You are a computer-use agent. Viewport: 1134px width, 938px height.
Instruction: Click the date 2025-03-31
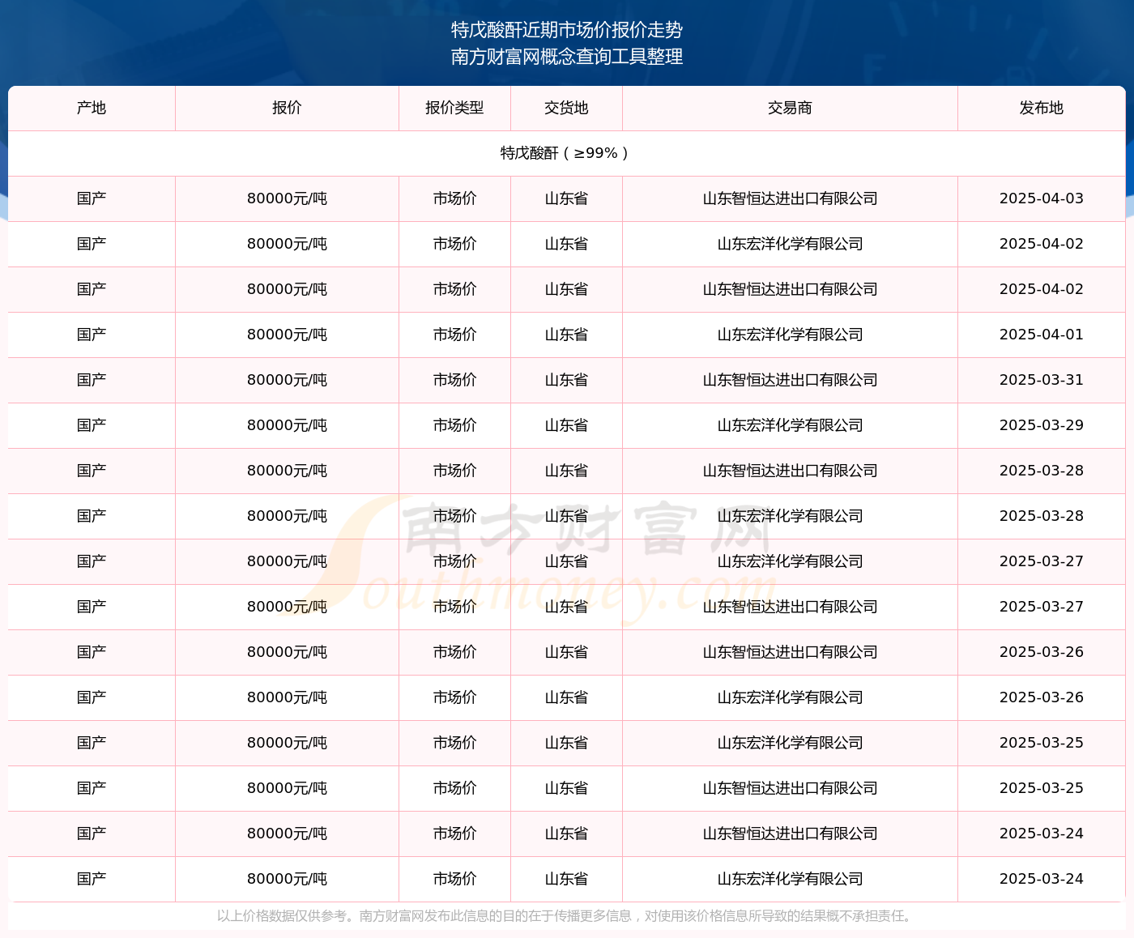click(1041, 380)
